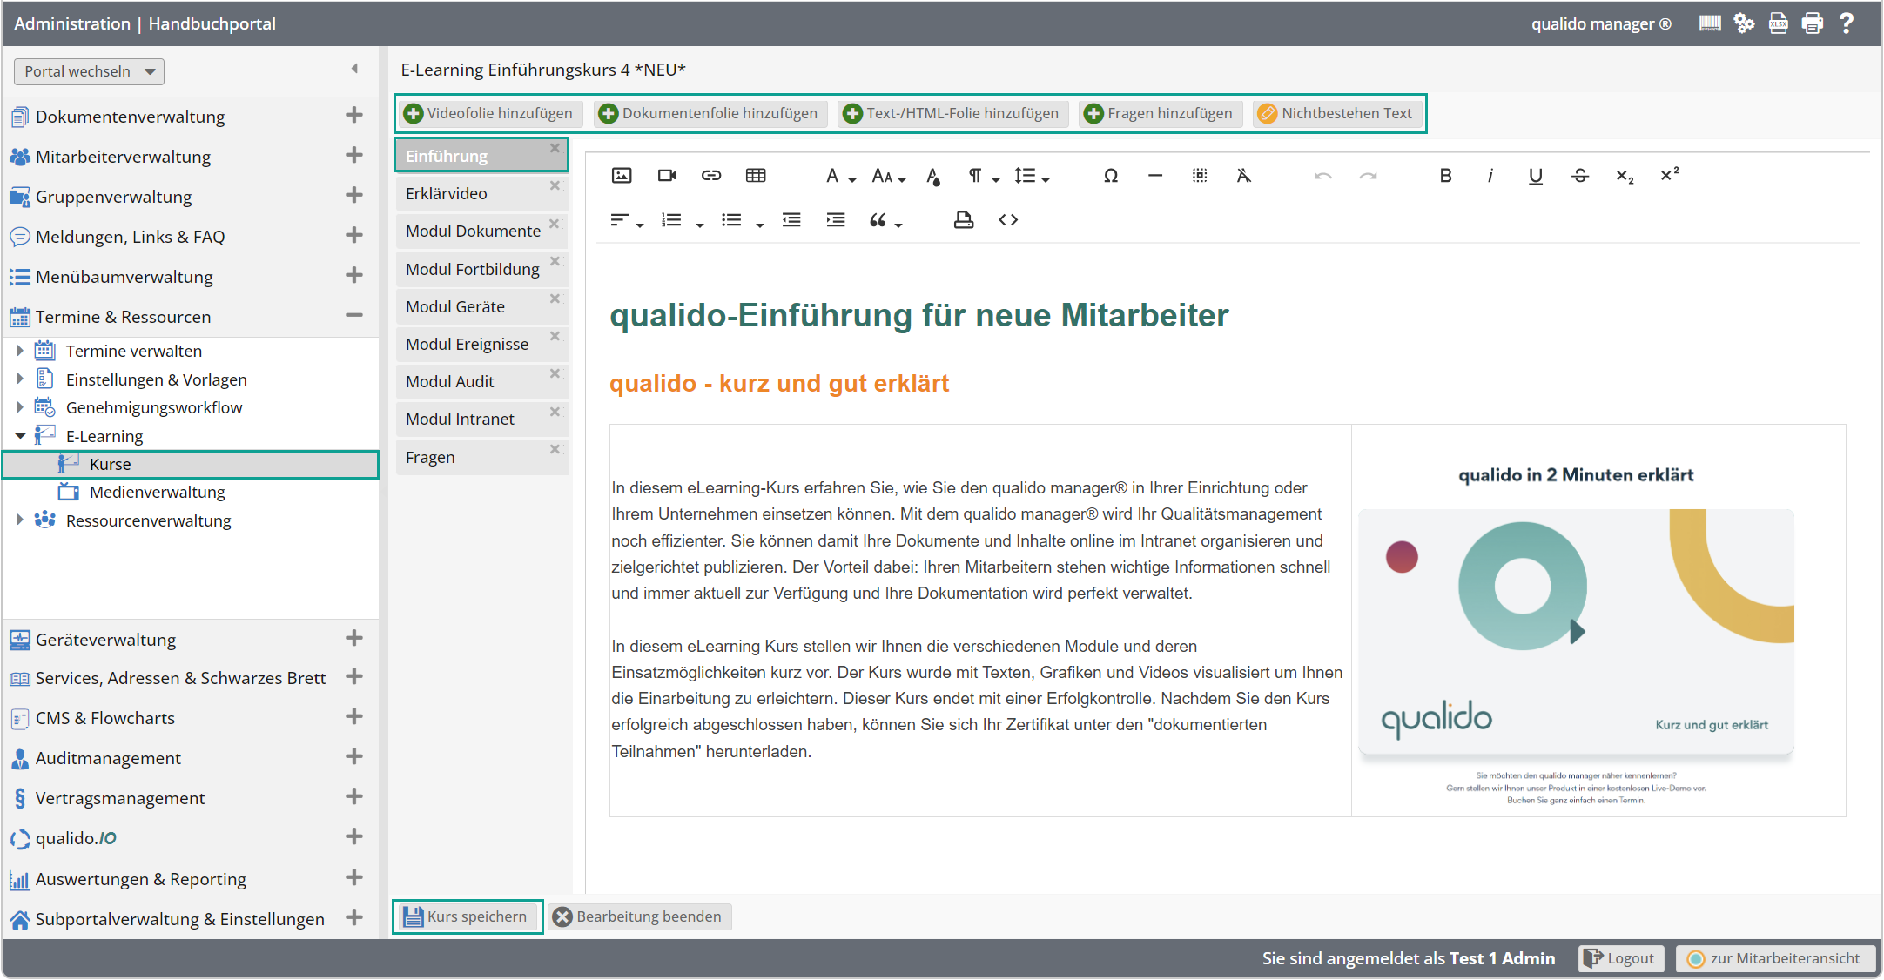This screenshot has height=980, width=1884.
Task: Insert a table in the editor
Action: [756, 176]
